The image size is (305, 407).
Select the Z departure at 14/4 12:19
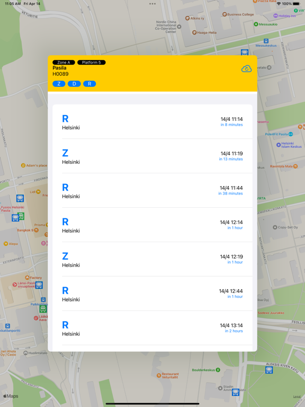click(152, 259)
